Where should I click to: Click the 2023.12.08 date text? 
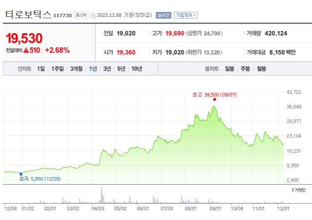pyautogui.click(x=109, y=15)
